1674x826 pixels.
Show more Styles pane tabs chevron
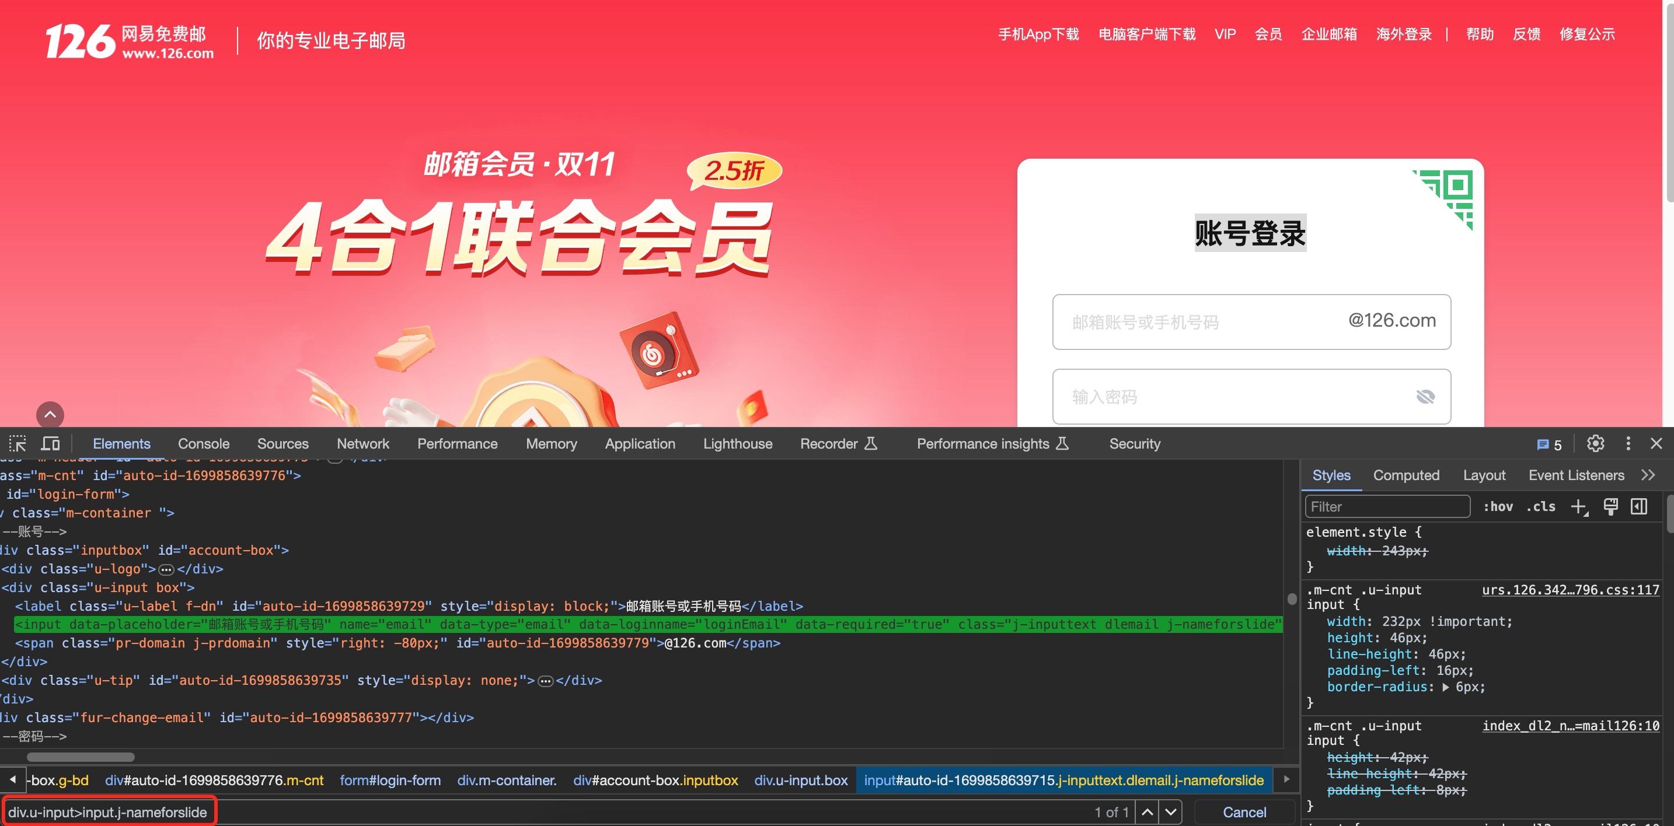click(1648, 475)
